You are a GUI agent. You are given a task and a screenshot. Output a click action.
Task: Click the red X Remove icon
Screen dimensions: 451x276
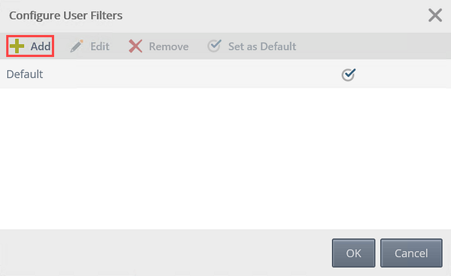tap(135, 46)
